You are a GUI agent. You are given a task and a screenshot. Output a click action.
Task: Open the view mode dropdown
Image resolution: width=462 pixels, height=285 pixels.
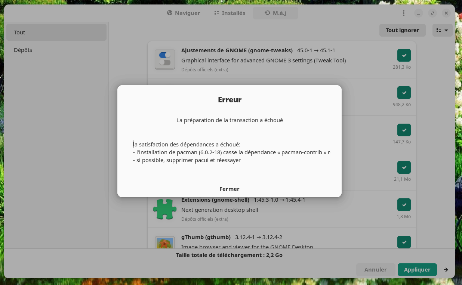(443, 30)
